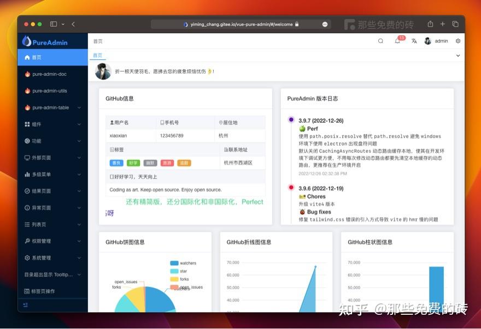
Task: Click the address bar ellipsis button
Action: click(x=325, y=24)
